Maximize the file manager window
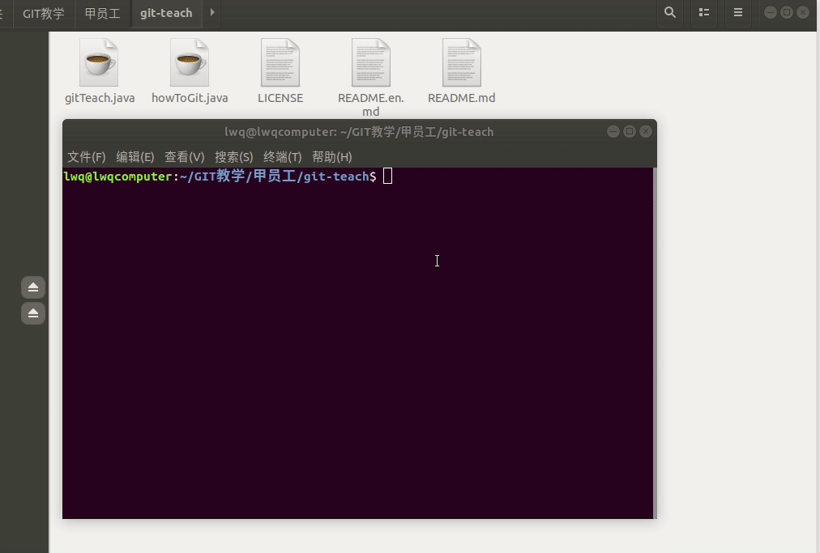The width and height of the screenshot is (820, 553). [787, 12]
